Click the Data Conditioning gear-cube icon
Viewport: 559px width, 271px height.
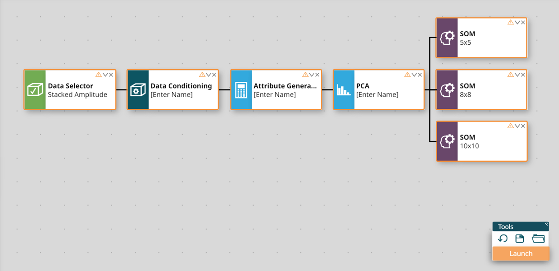pyautogui.click(x=138, y=90)
